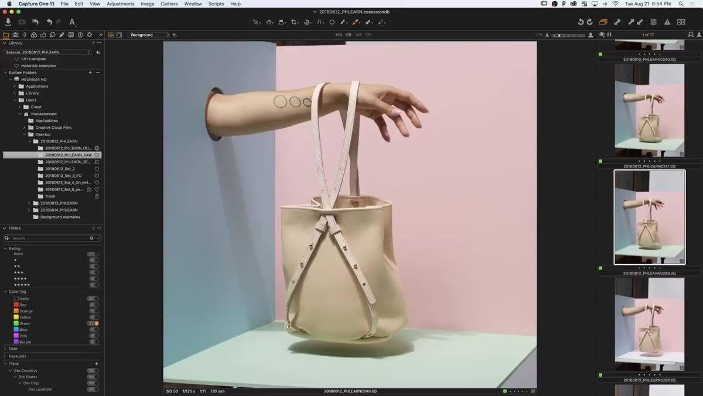Expand the Keywords filter section
The image size is (703, 396).
coord(5,356)
